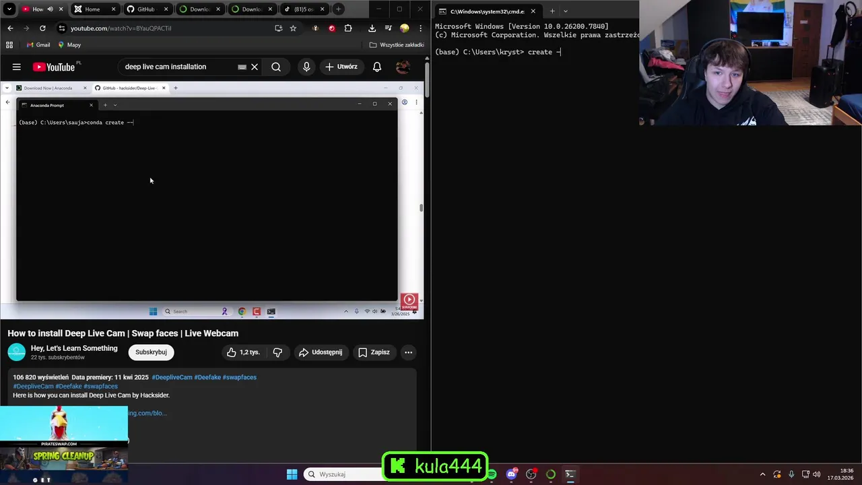Show hidden icons in the system tray

(x=762, y=474)
